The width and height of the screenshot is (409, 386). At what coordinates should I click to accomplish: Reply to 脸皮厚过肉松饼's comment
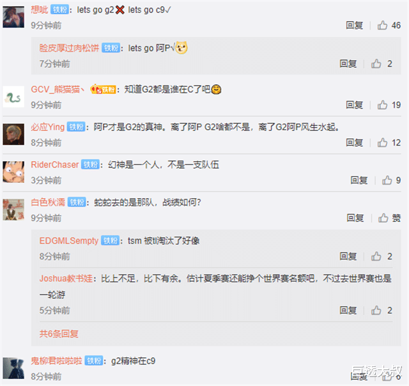[348, 64]
